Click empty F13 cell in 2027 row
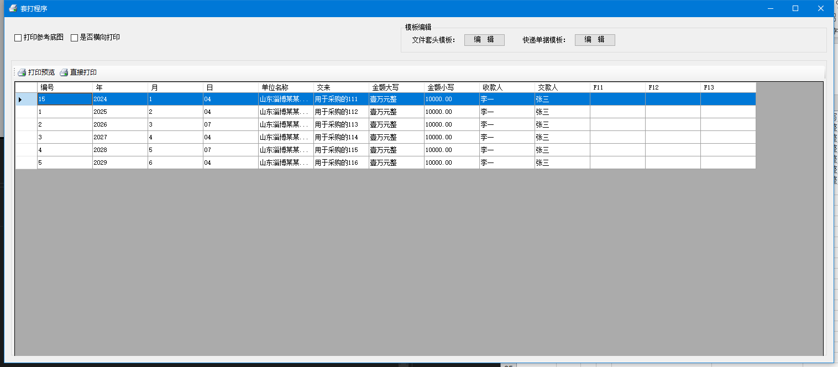 (x=728, y=137)
